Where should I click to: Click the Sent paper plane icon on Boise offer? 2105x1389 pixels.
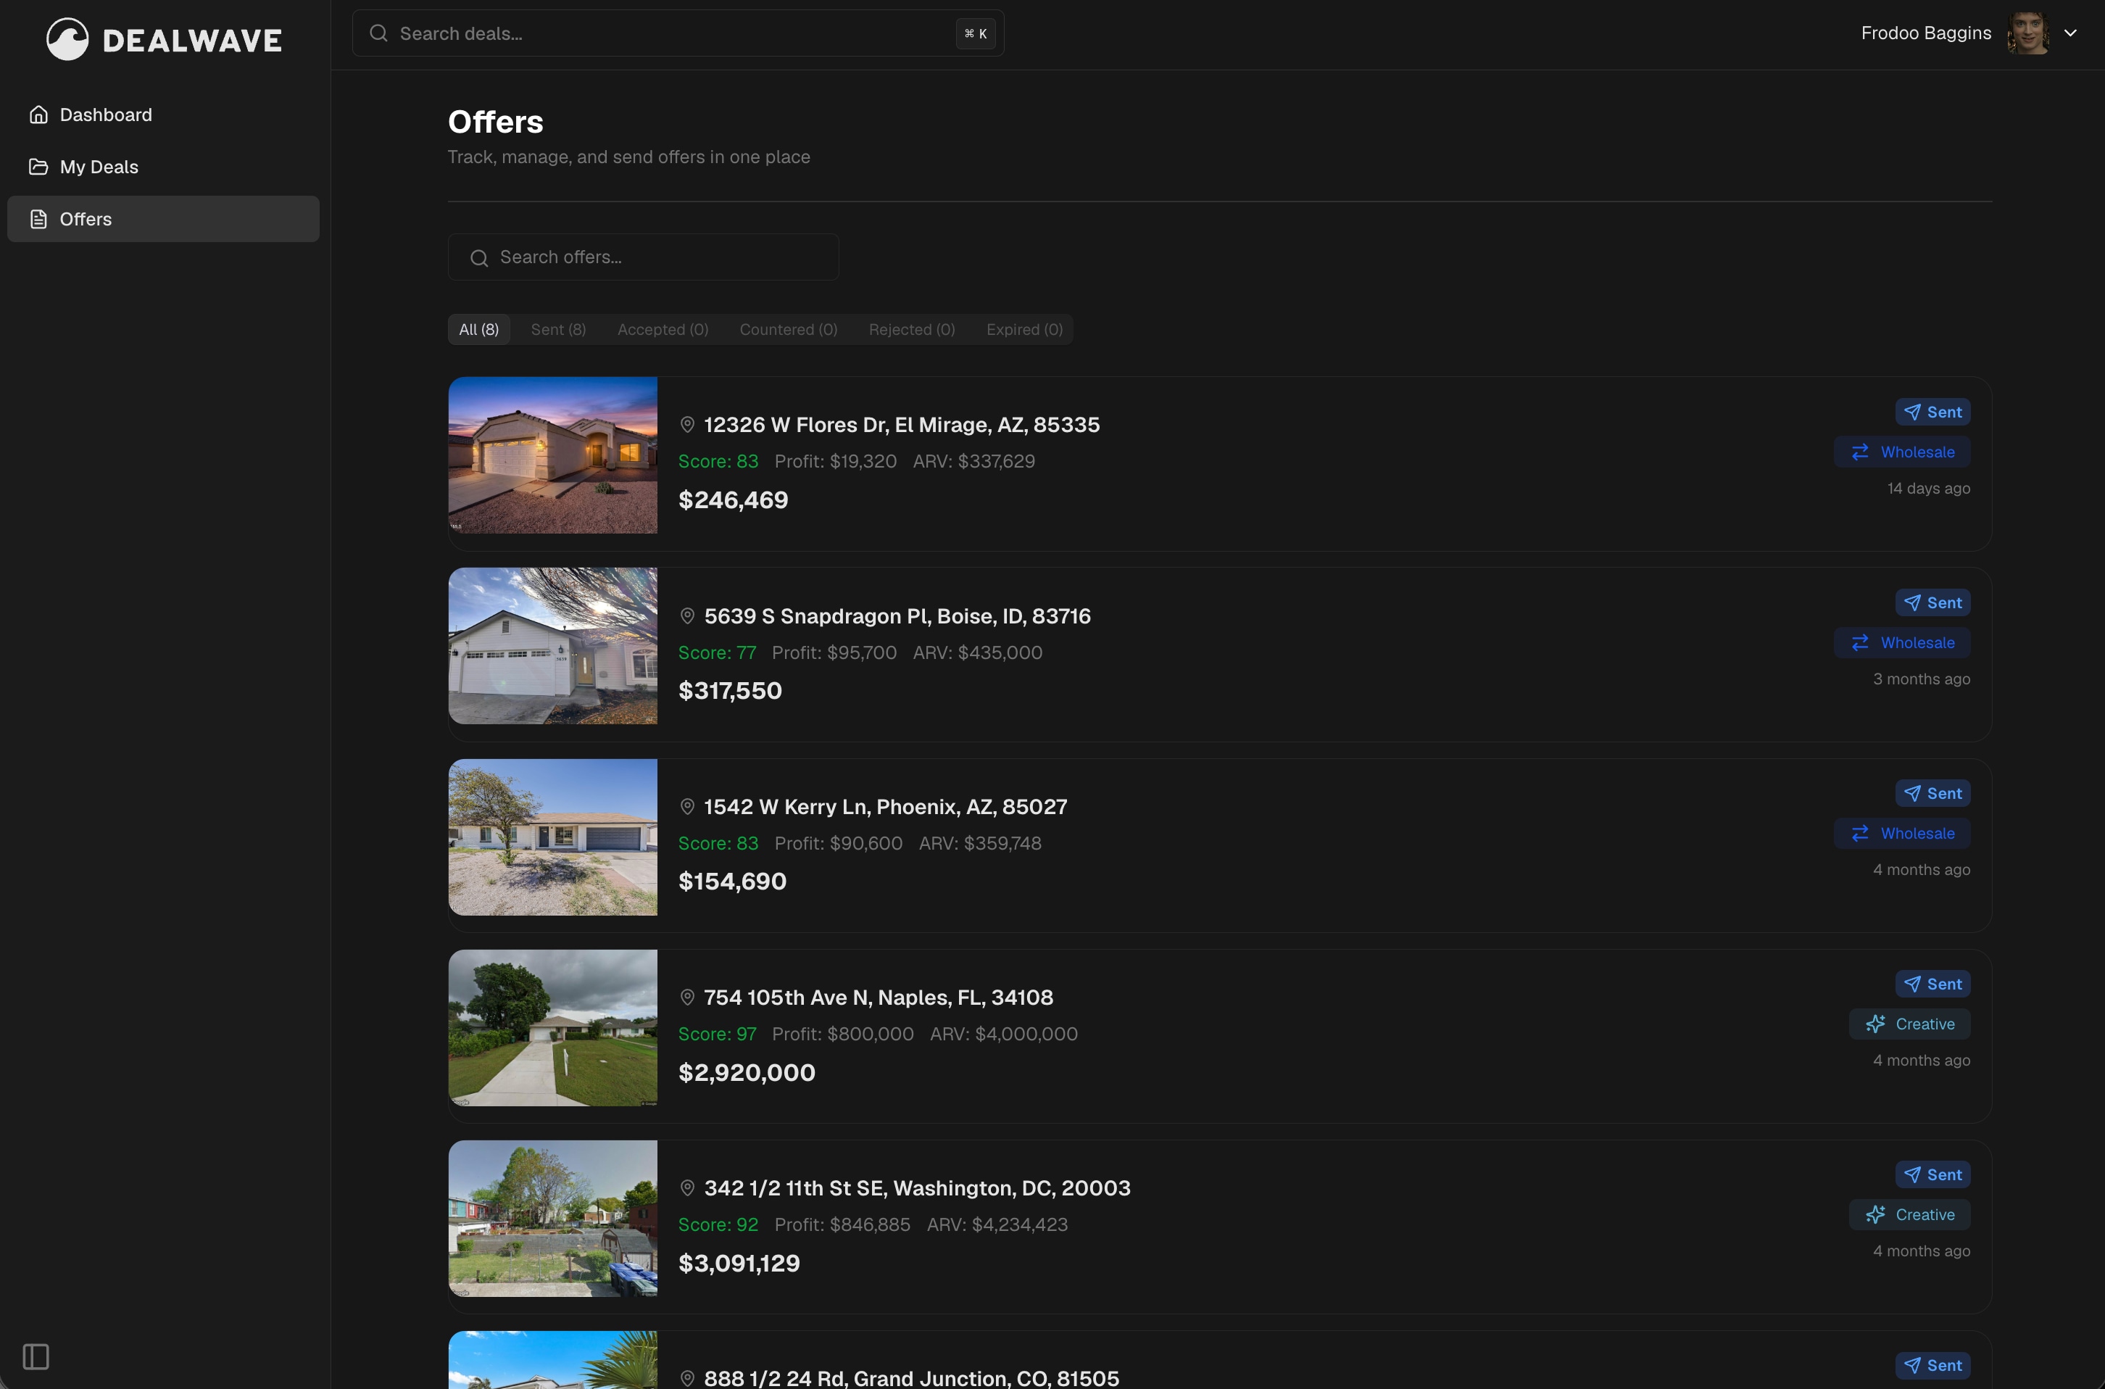pyautogui.click(x=1912, y=603)
